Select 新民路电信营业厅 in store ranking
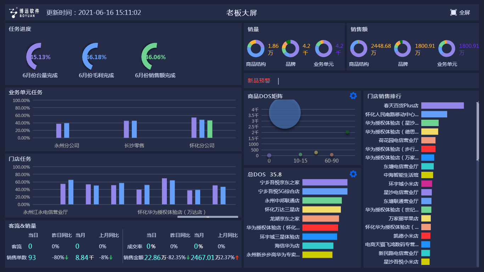This screenshot has width=484, height=272. click(x=399, y=253)
